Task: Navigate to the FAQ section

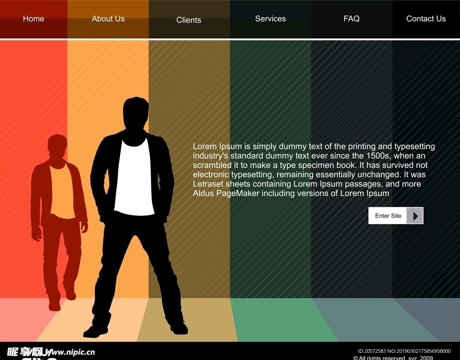Action: tap(351, 19)
